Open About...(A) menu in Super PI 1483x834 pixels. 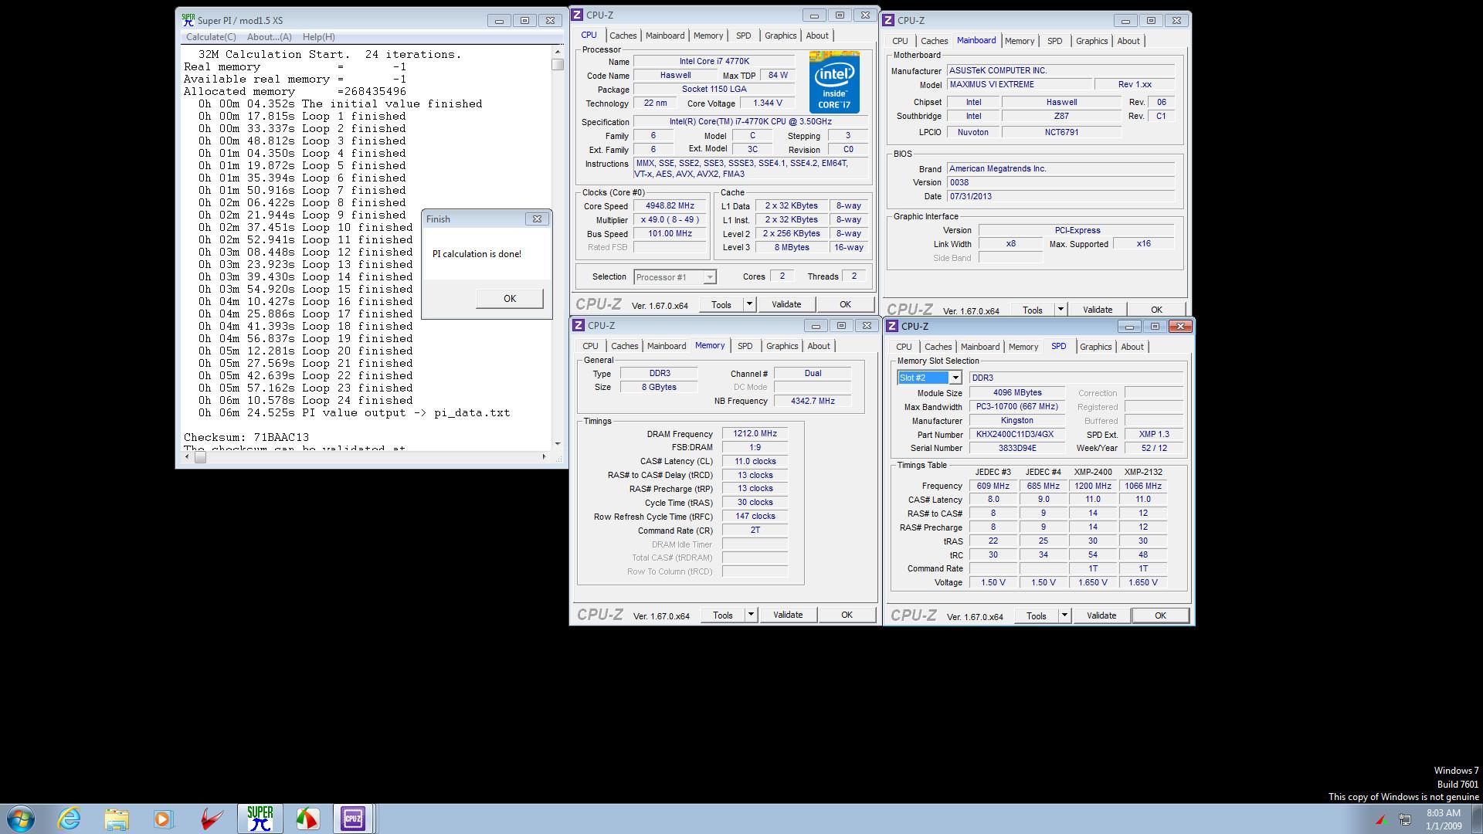[x=270, y=37]
